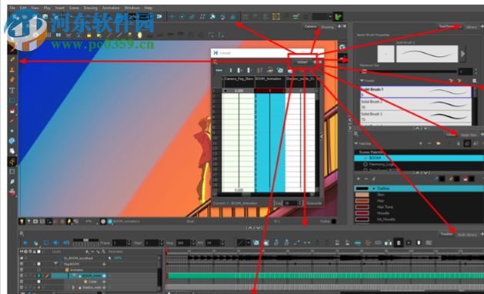Select the Rectangle tool in left toolbar
This screenshot has height=294, width=484.
point(12,100)
